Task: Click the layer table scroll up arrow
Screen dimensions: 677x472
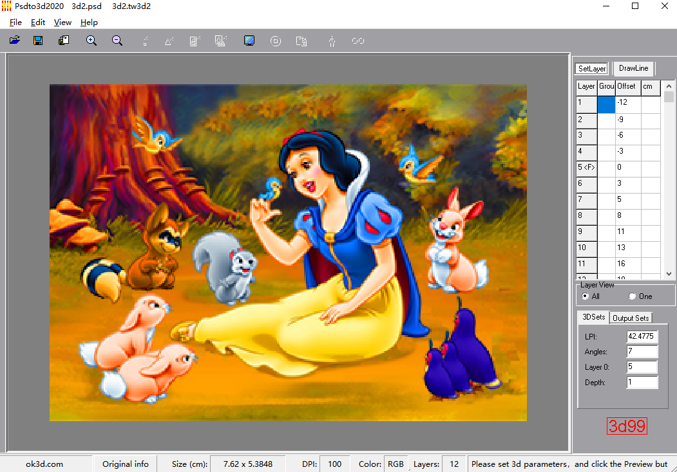Action: (x=669, y=86)
